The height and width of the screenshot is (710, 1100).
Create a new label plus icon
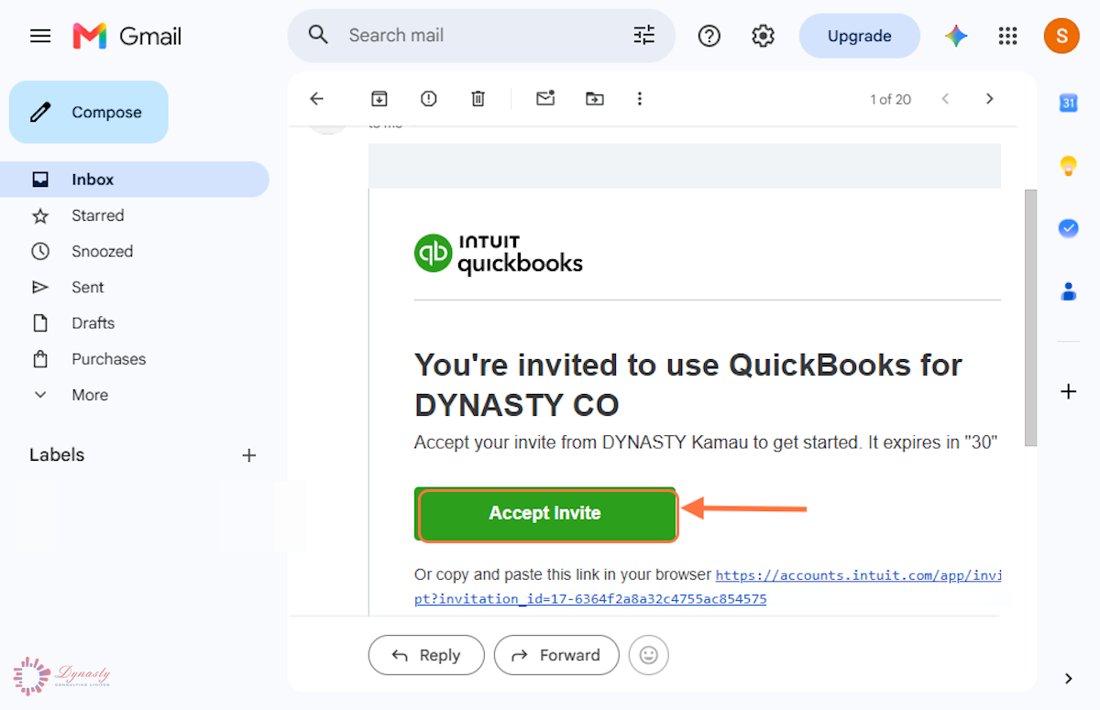[x=248, y=455]
